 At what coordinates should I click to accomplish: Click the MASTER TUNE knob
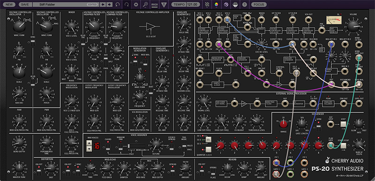[19, 168]
